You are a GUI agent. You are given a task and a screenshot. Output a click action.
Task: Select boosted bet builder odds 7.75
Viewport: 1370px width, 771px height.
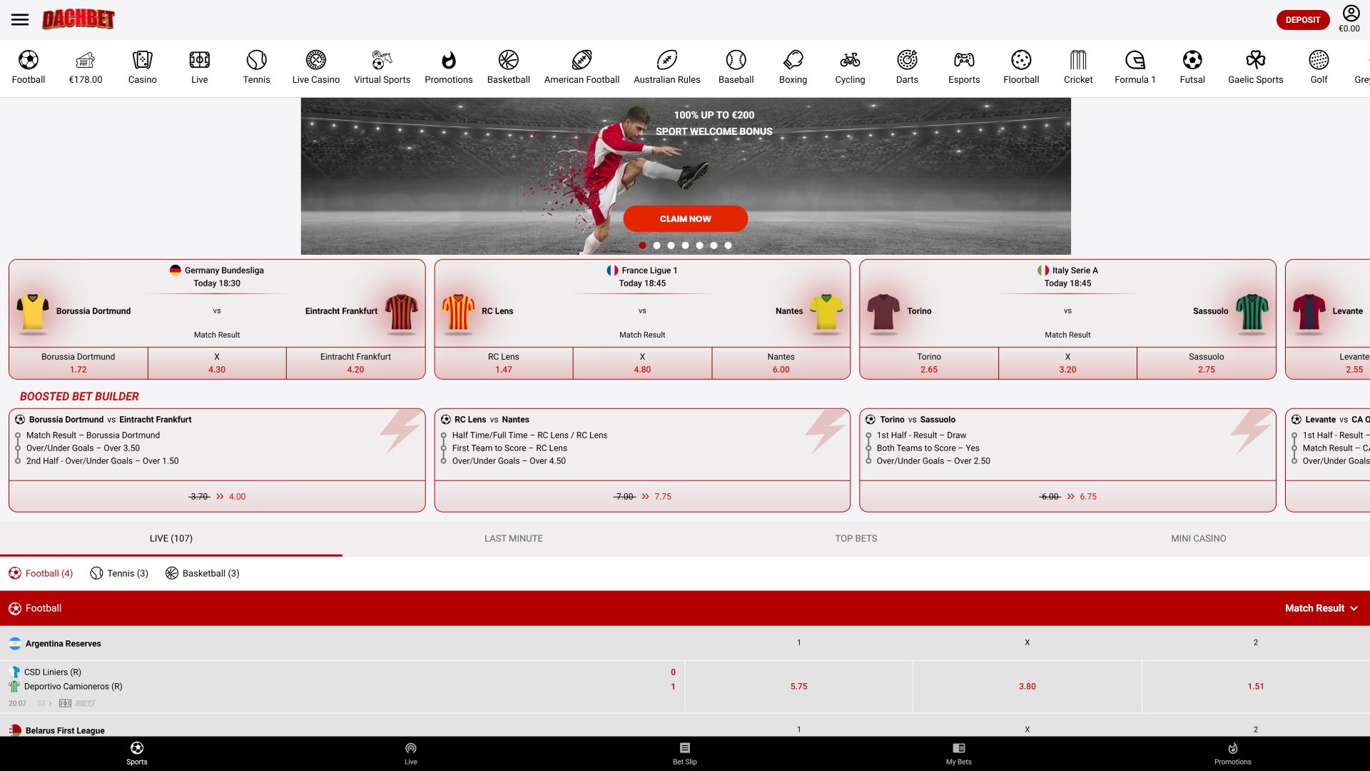point(642,496)
